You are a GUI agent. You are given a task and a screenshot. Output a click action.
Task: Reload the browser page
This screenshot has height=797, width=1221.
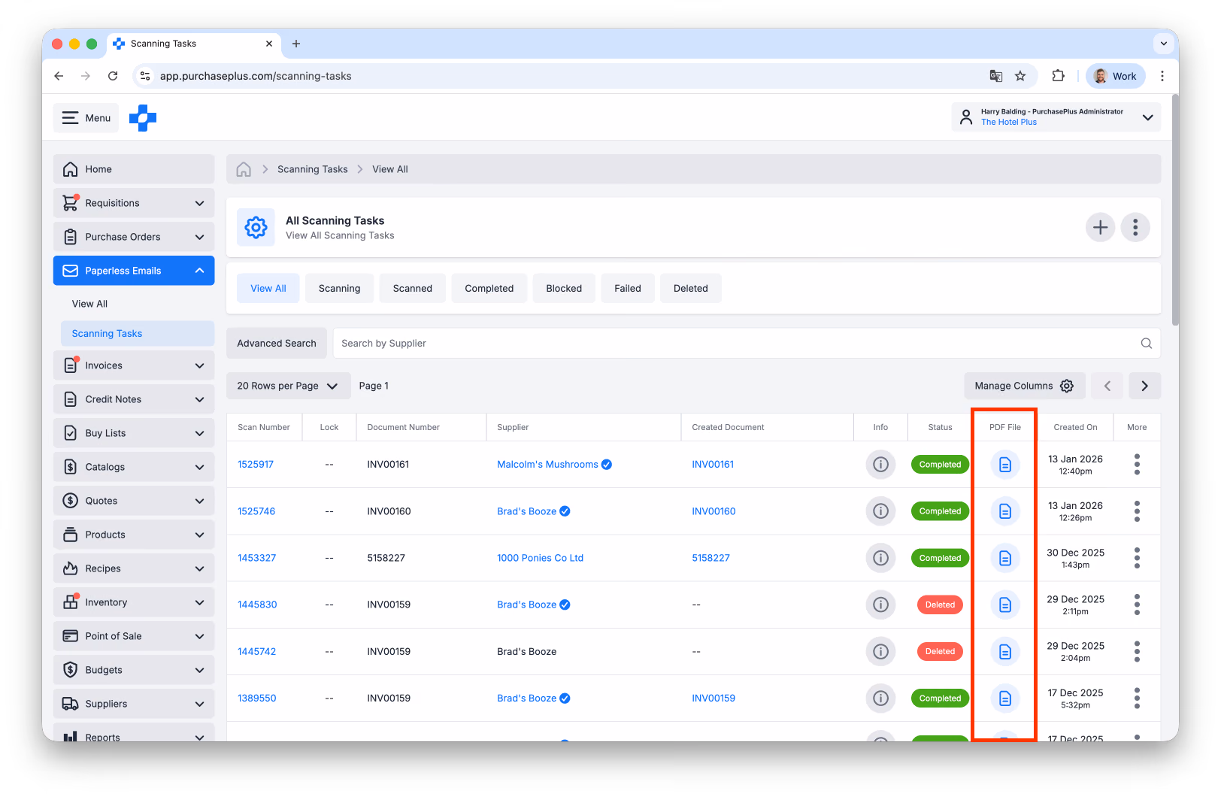coord(113,76)
